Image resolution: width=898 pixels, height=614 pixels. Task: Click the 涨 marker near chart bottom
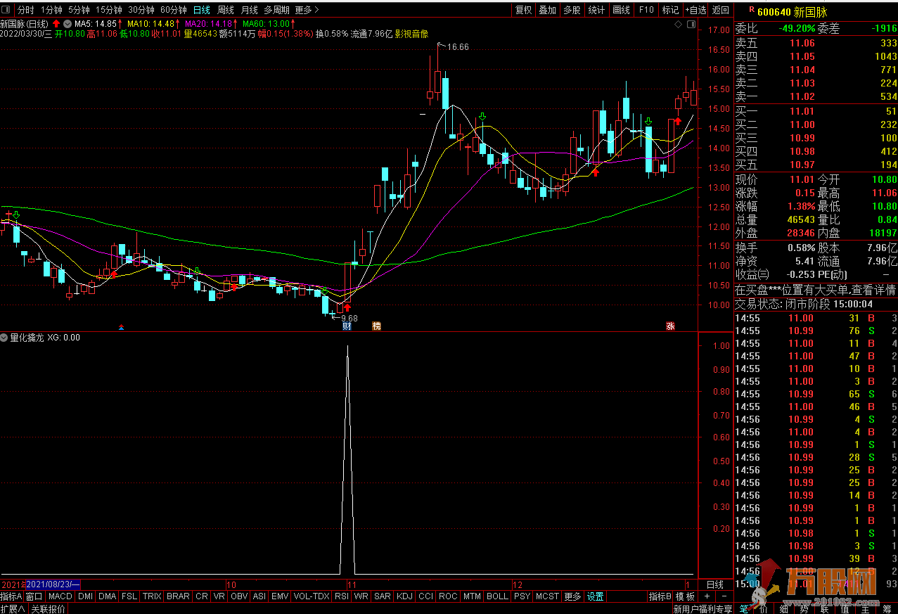pos(670,326)
